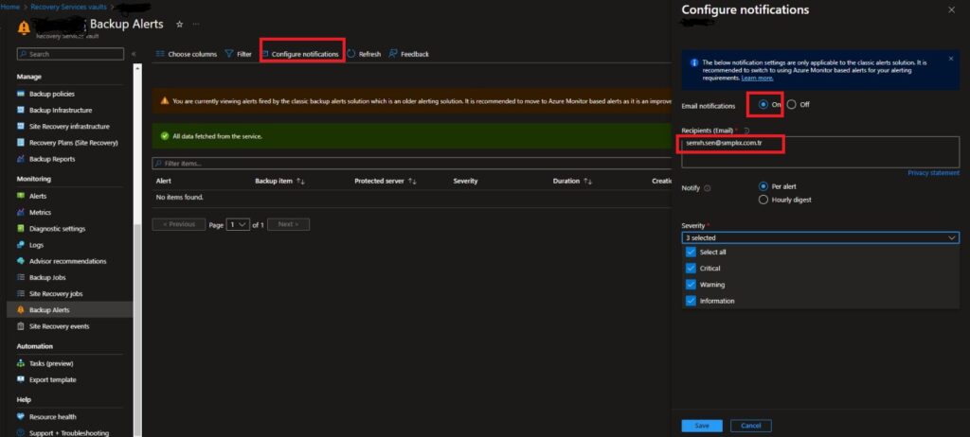The height and width of the screenshot is (437, 970).
Task: Select the Hourly digest notify option
Action: pyautogui.click(x=763, y=200)
